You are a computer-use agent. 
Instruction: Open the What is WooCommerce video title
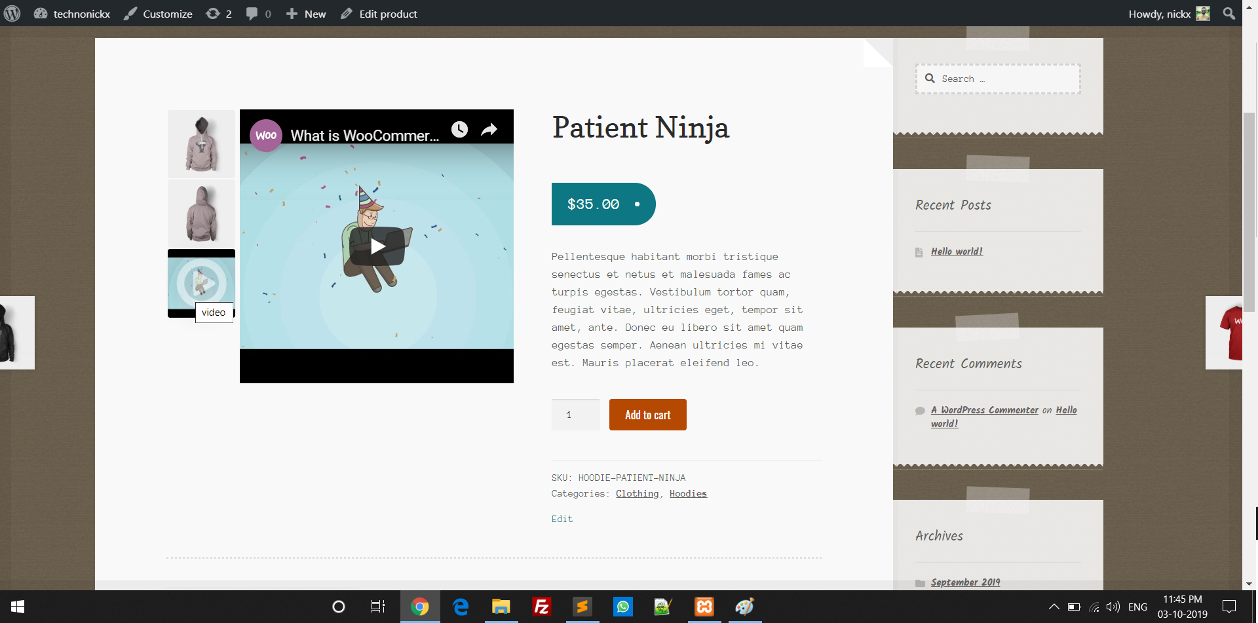click(365, 136)
